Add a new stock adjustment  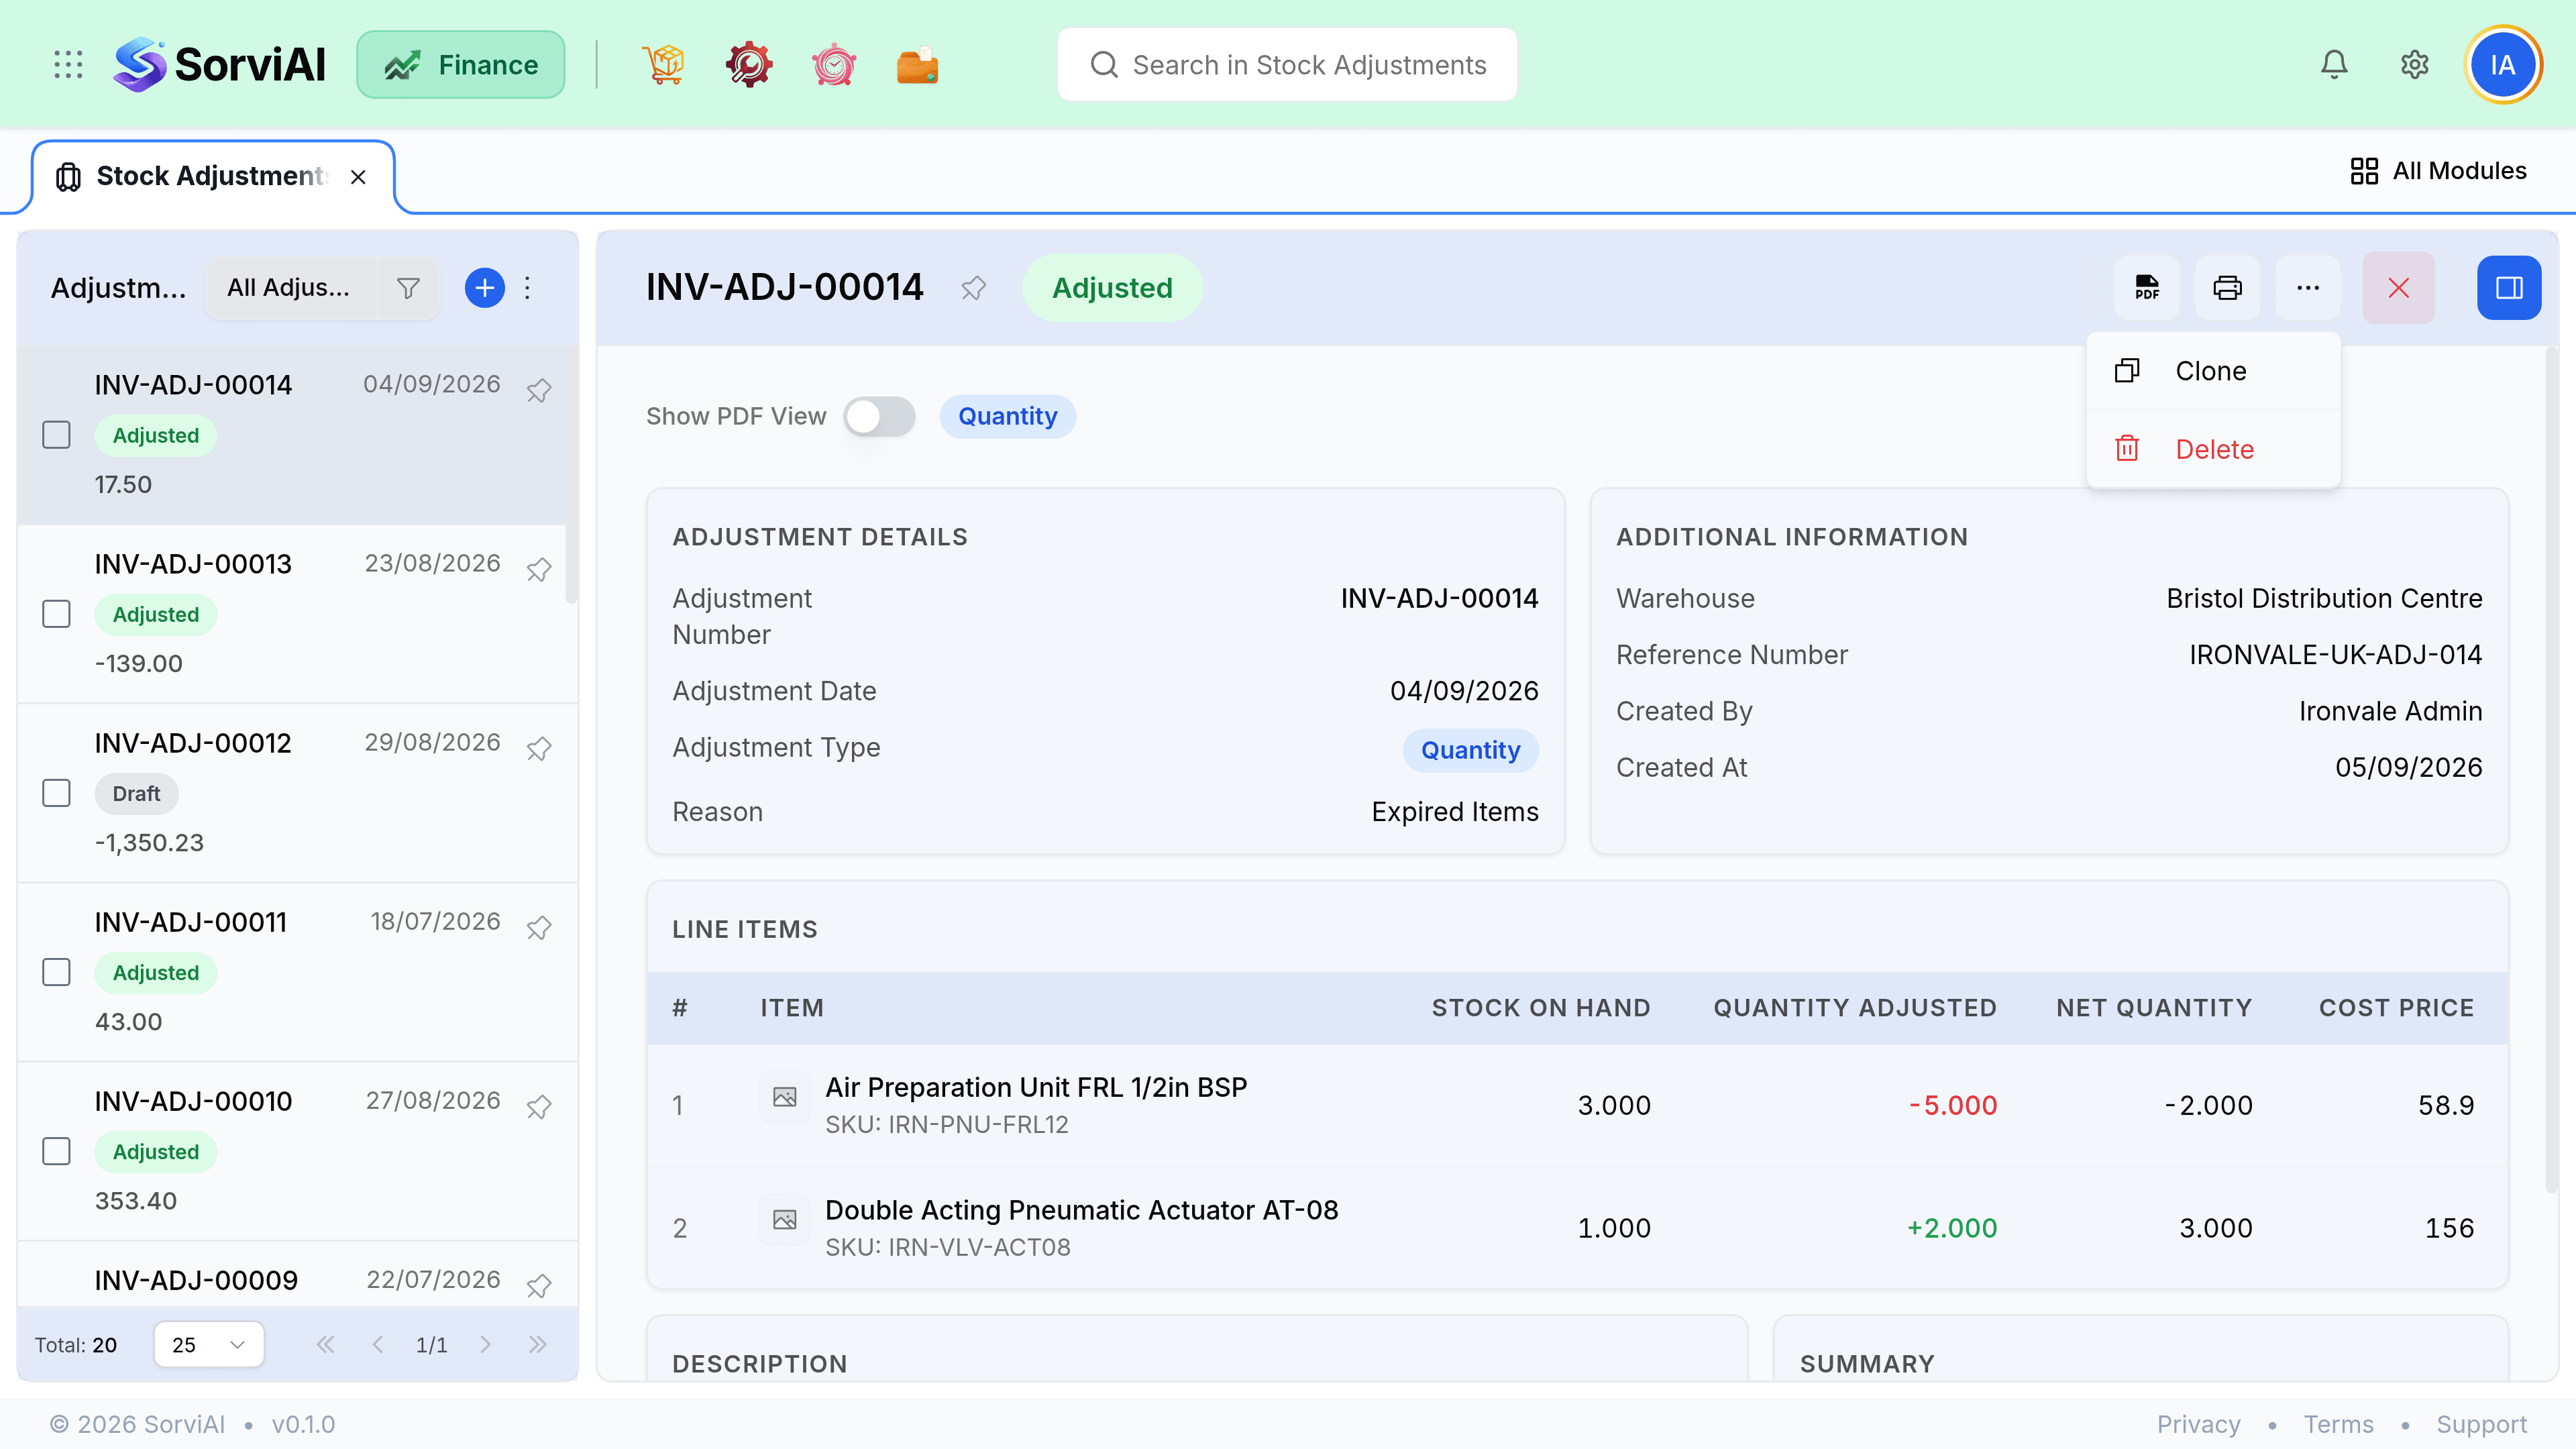[x=485, y=288]
